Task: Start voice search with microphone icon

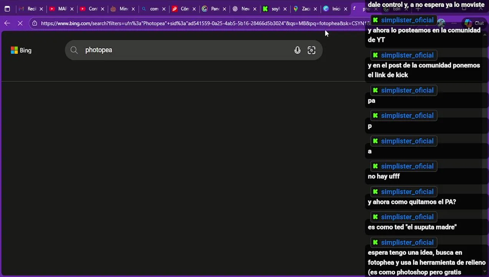Action: [297, 50]
